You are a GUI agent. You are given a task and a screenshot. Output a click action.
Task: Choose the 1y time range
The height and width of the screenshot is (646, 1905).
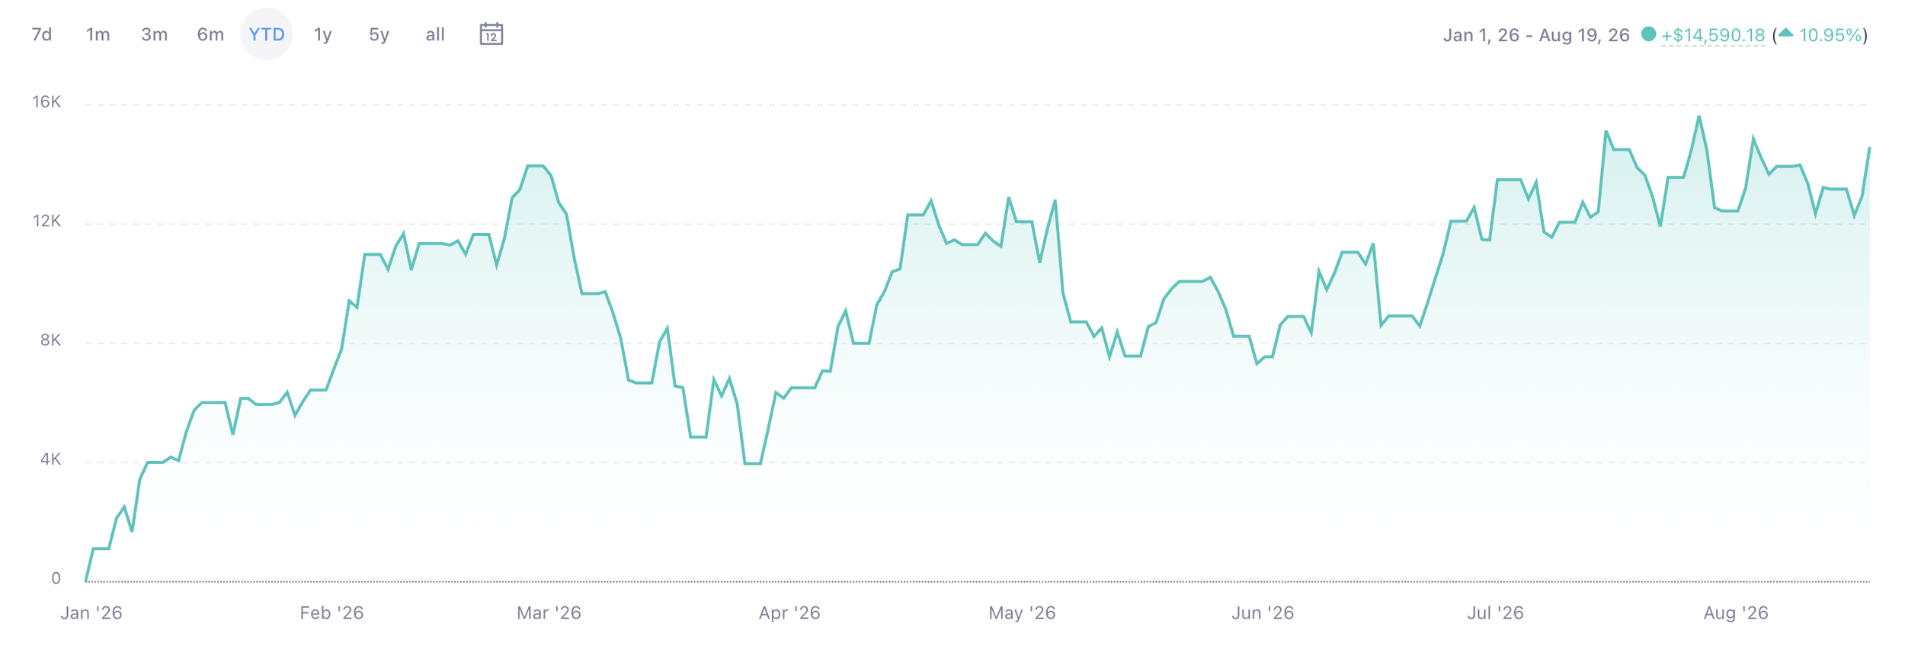click(x=323, y=34)
